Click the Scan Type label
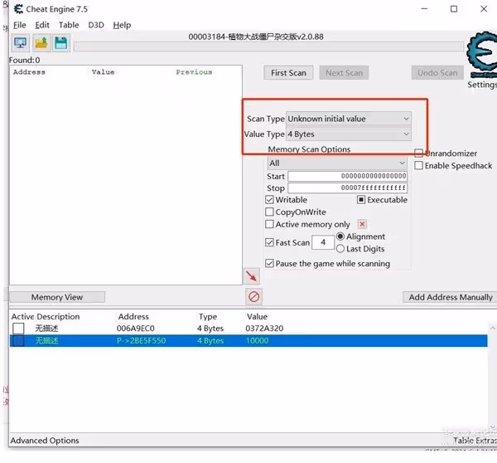Screen dimensions: 497x463 266,119
